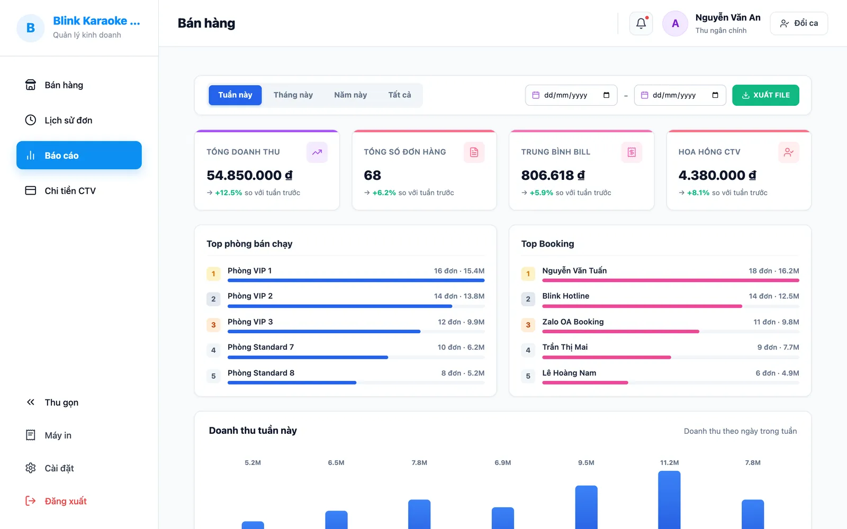Switch to the Năm này tab

tap(350, 95)
